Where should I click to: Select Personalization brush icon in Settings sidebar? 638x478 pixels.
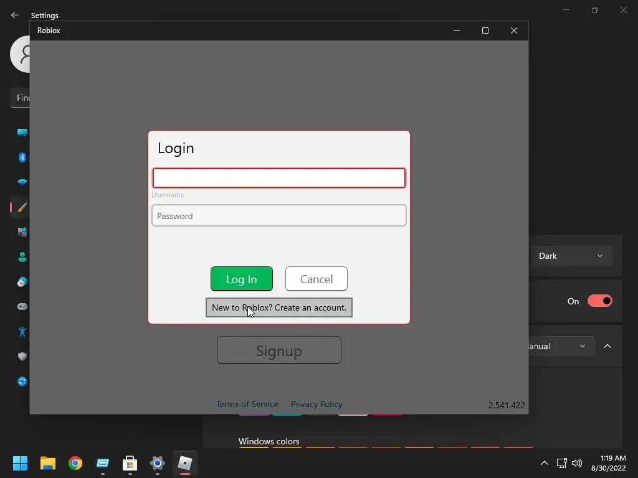[22, 207]
